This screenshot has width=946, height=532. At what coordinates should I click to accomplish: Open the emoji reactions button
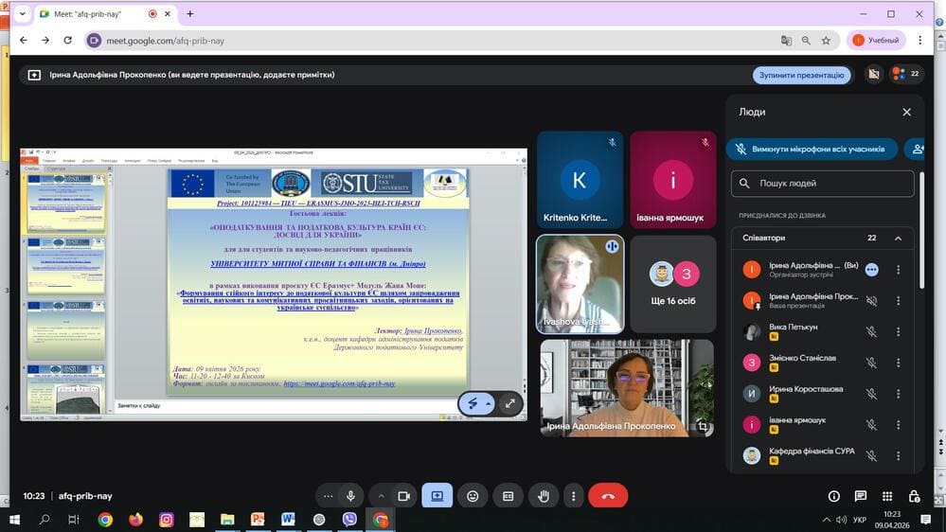point(473,496)
